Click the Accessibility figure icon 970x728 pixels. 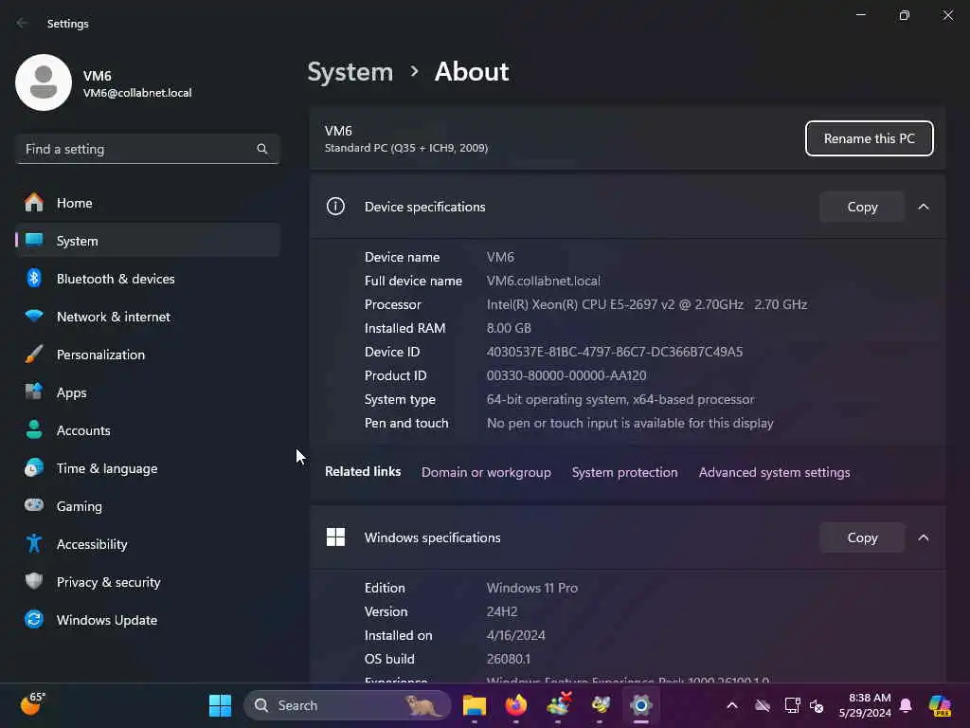pyautogui.click(x=34, y=543)
